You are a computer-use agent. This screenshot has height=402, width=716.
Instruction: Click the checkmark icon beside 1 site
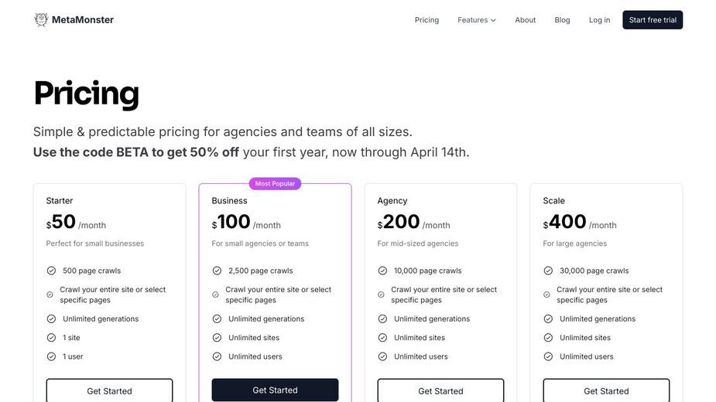[x=51, y=338]
